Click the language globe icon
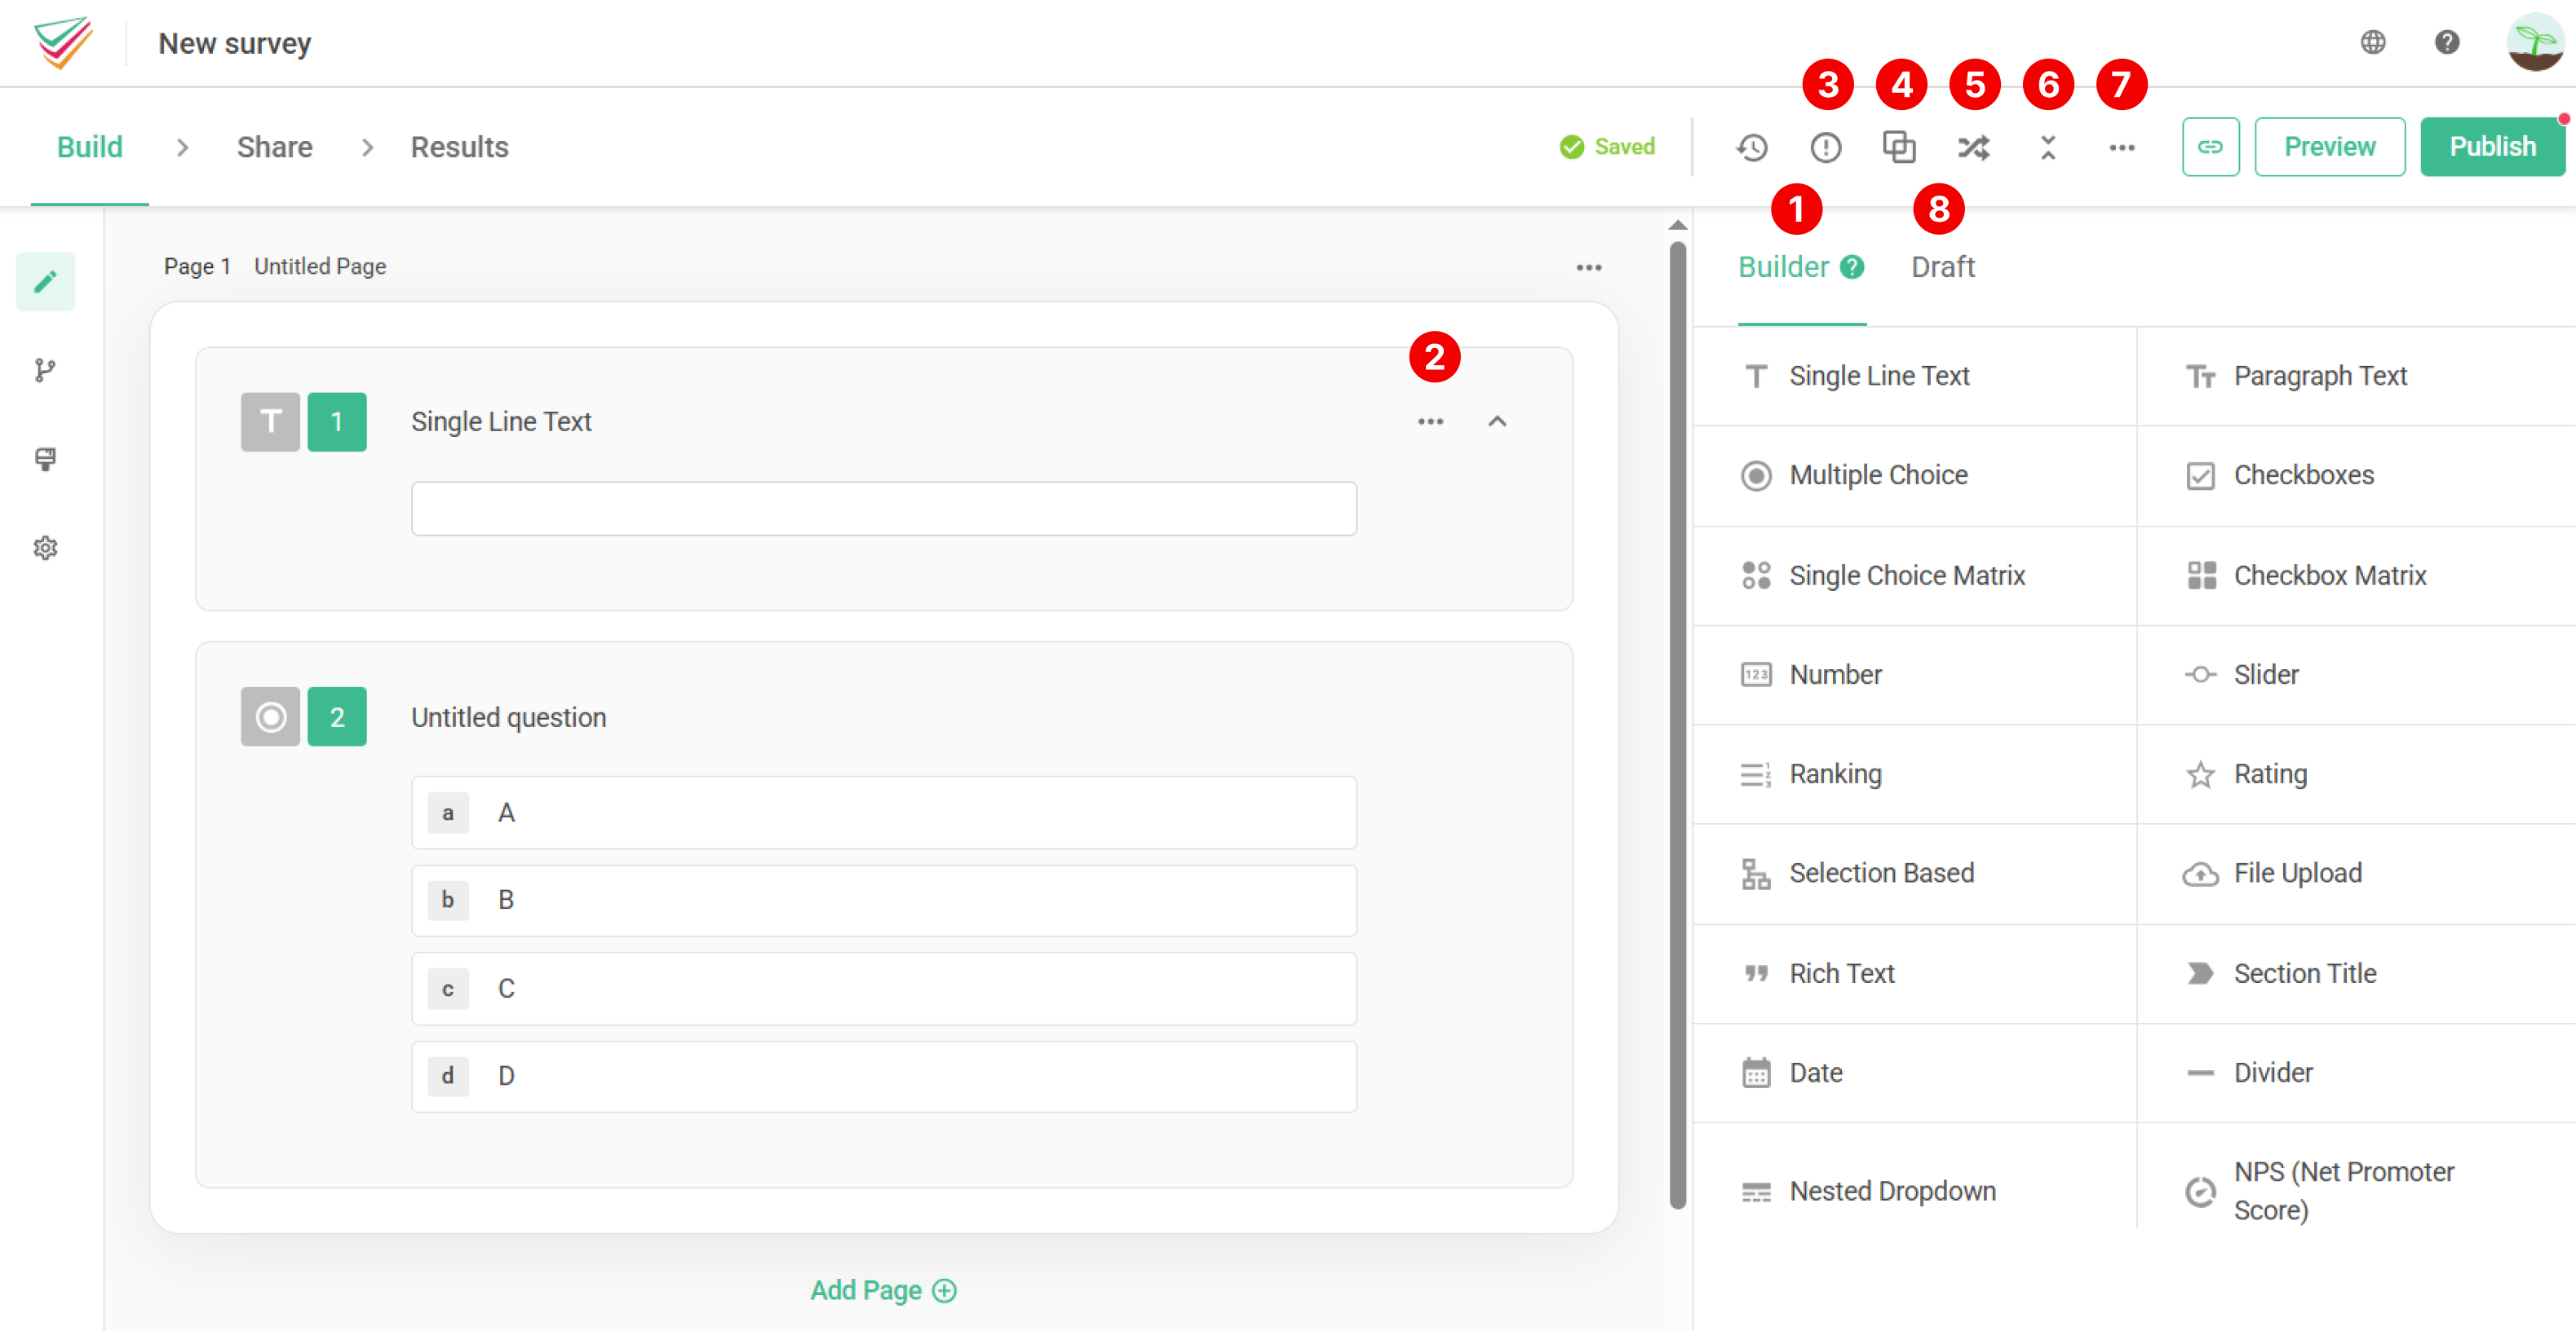The image size is (2576, 1331). tap(2373, 42)
